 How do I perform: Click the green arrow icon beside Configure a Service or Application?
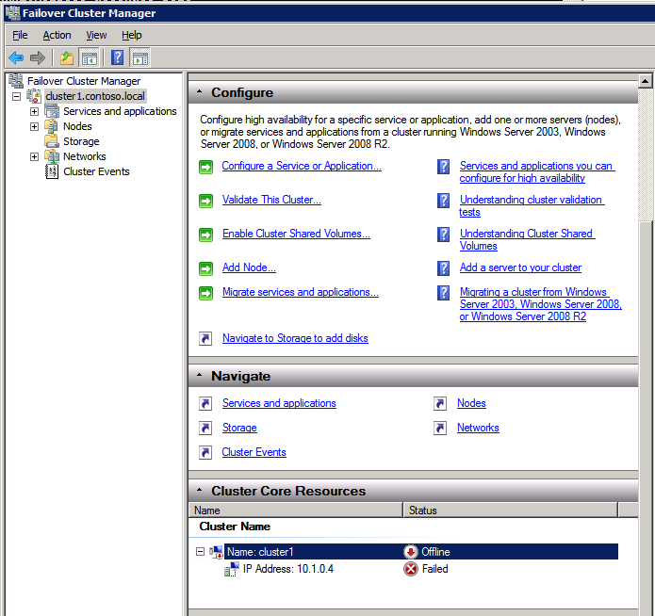pyautogui.click(x=205, y=167)
